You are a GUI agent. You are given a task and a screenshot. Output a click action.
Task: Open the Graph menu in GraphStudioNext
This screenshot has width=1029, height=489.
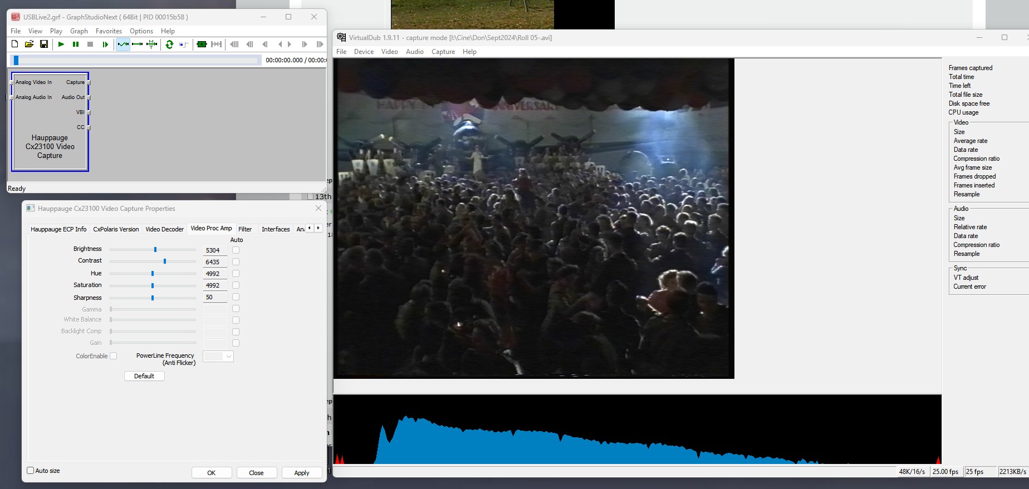coord(79,31)
